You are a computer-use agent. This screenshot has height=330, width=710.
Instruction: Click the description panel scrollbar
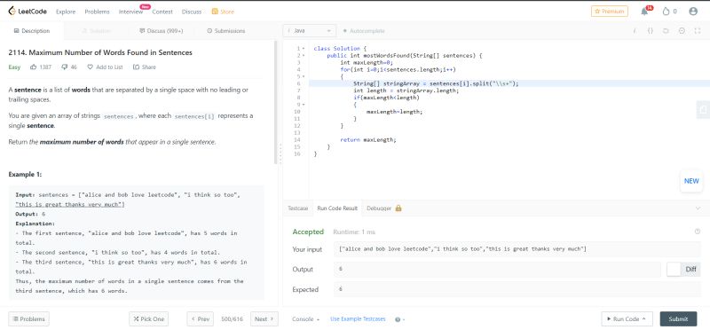pos(276,102)
